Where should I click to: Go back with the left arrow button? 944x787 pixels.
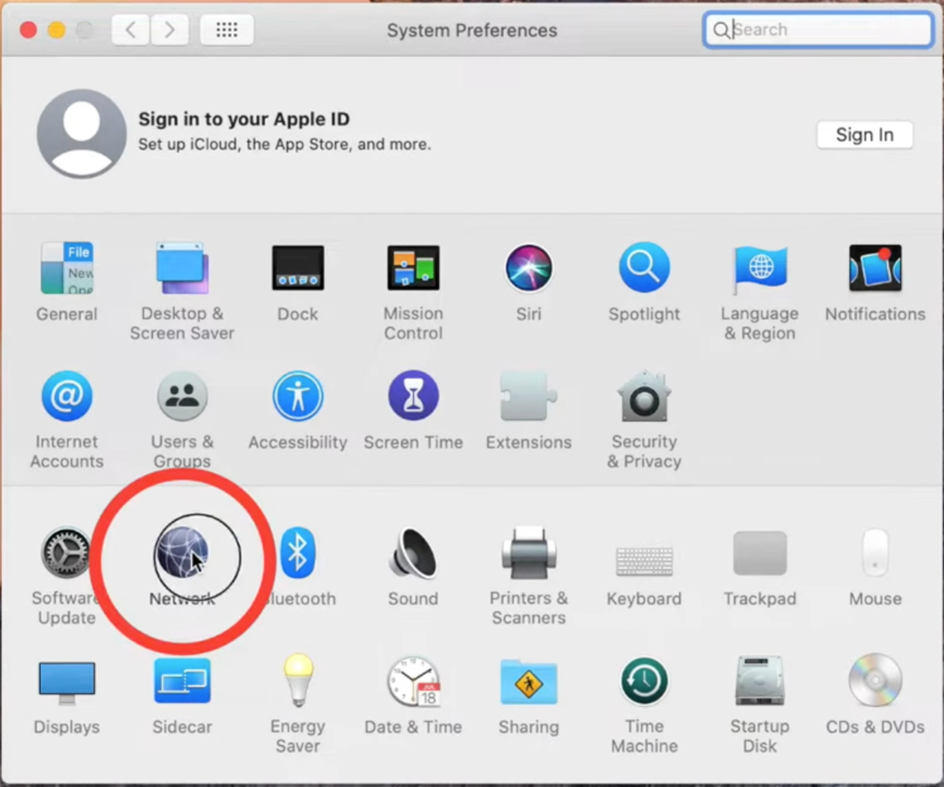pos(131,30)
